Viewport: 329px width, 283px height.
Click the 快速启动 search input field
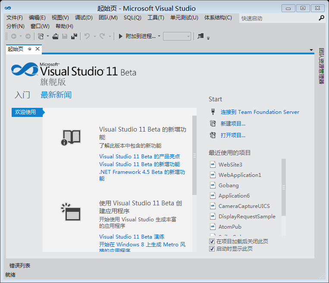point(279,18)
